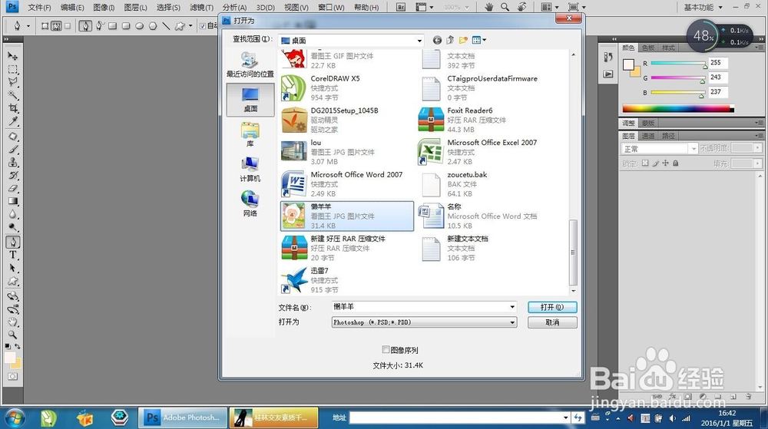This screenshot has width=768, height=429.
Task: Go to 网络 in dialog sidebar
Action: click(250, 204)
